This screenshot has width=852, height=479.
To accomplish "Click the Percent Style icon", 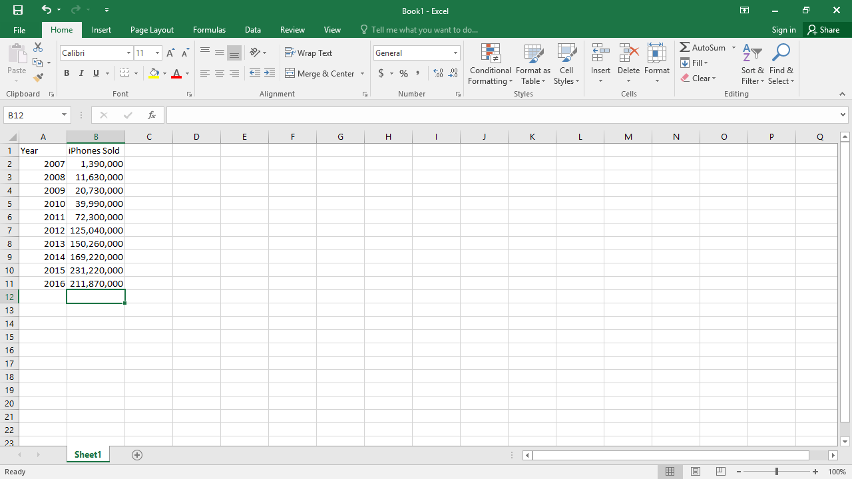I will 403,73.
